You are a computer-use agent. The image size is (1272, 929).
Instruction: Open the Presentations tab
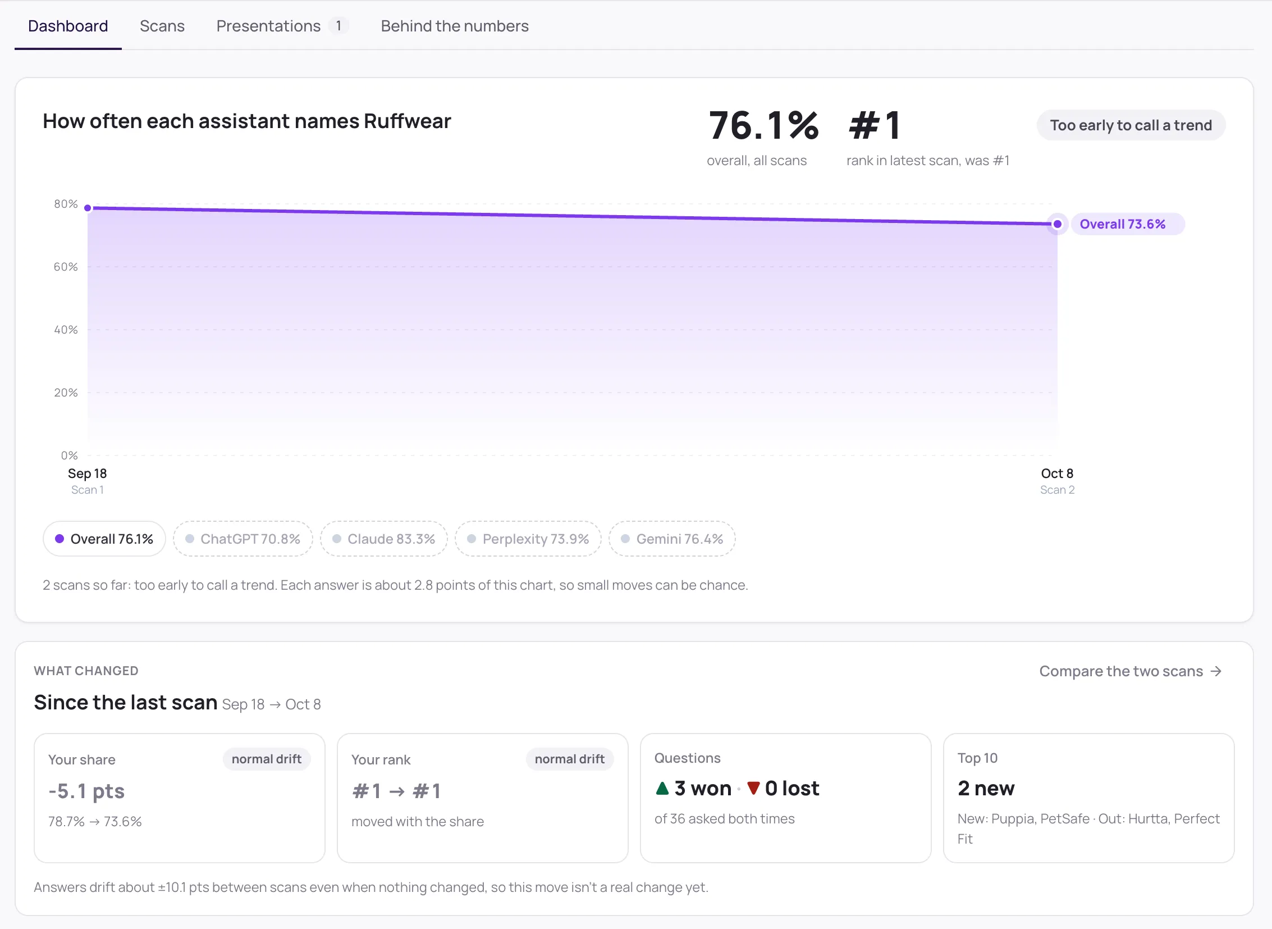coord(282,26)
